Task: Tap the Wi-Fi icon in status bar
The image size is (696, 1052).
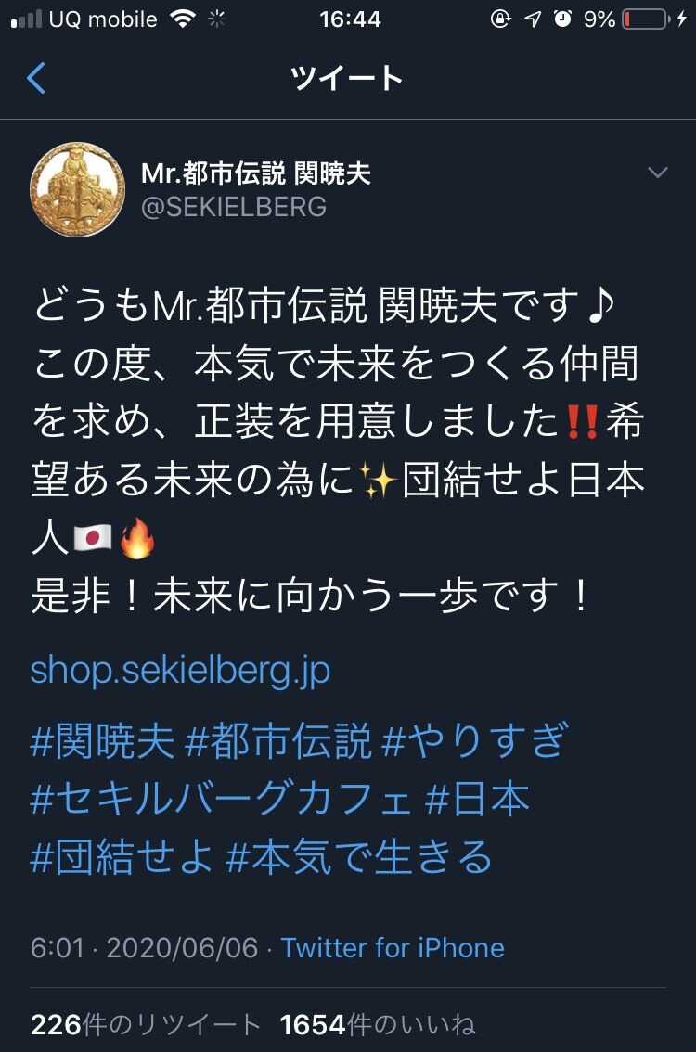Action: [183, 19]
